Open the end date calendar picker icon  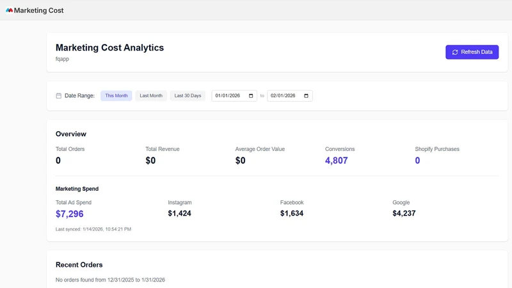pos(306,95)
